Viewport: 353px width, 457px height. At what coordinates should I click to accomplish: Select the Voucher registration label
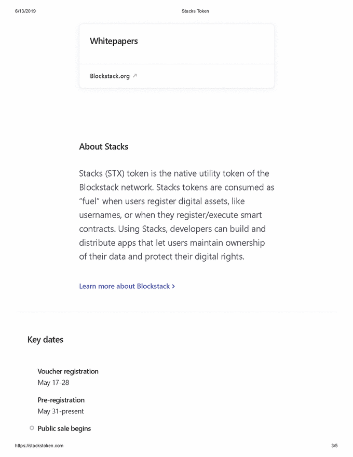click(x=68, y=371)
